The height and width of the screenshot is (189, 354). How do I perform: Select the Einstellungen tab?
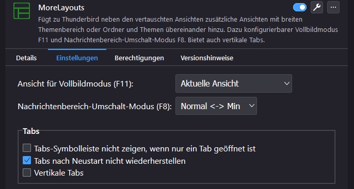click(x=77, y=58)
